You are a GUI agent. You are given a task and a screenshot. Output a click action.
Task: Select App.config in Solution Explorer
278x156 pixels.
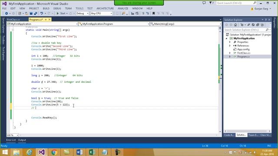243,49
